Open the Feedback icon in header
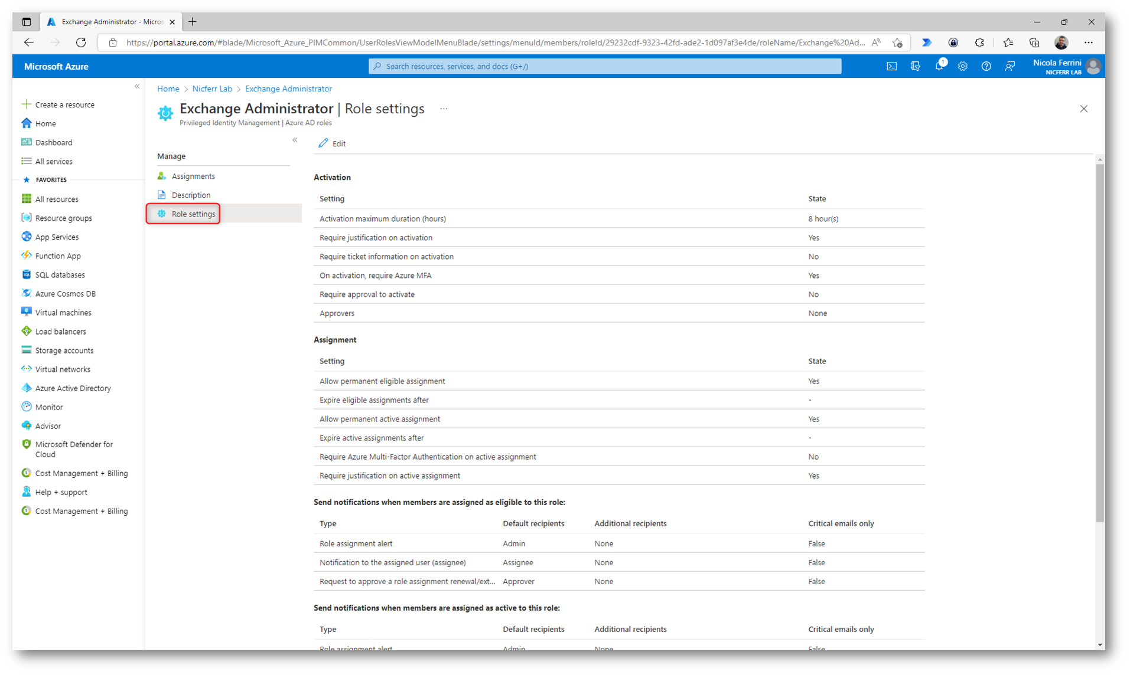Viewport: 1130px width, 675px height. tap(1010, 66)
